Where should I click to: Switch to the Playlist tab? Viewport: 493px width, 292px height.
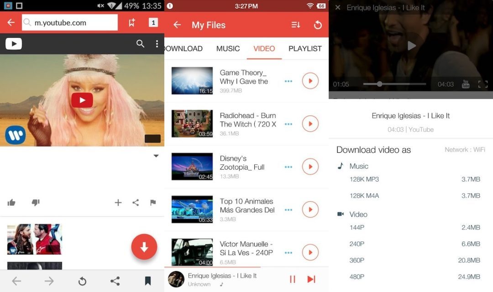[x=305, y=48]
